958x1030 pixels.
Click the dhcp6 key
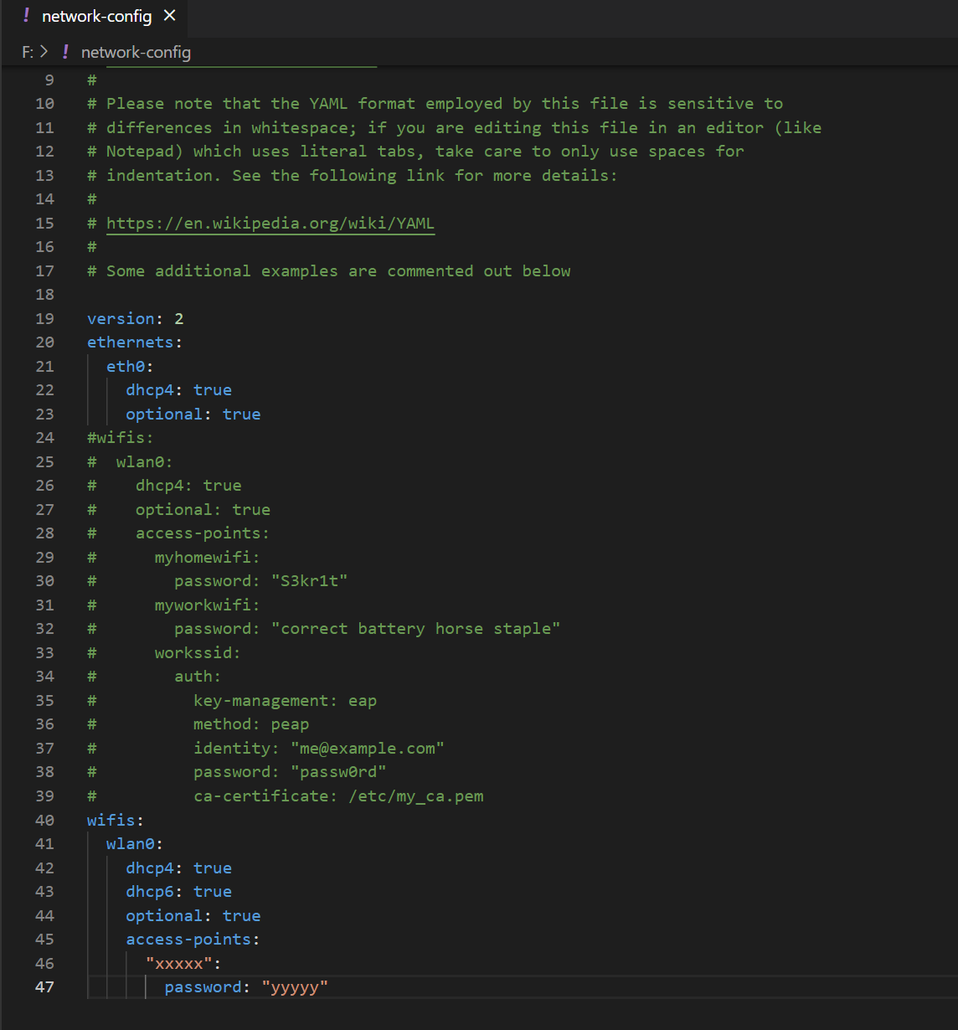(150, 891)
